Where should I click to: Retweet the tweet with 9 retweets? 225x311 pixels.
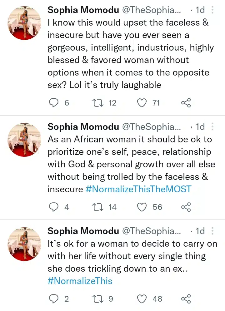click(x=98, y=299)
